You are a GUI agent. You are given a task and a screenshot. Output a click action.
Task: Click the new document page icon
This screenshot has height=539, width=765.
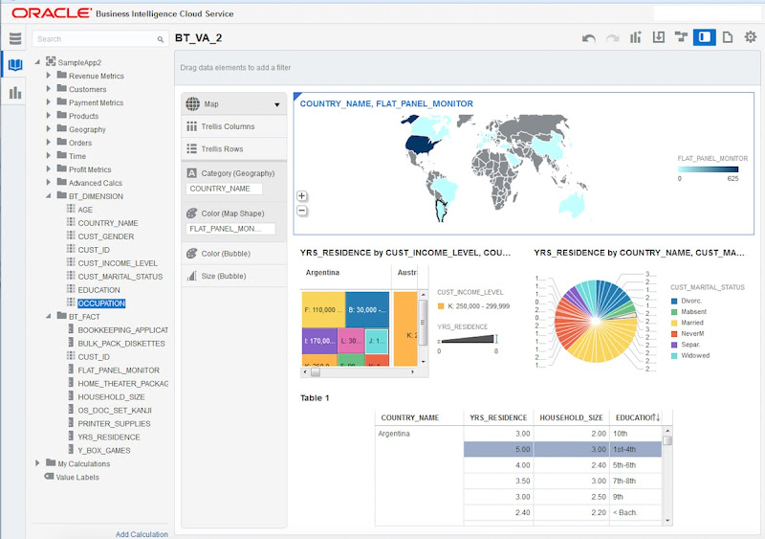coord(728,37)
